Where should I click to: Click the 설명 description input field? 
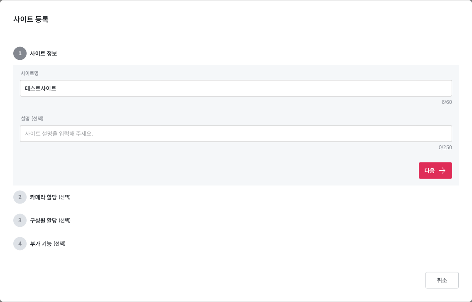point(236,133)
